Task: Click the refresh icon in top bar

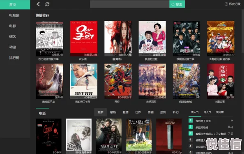Action: point(47,4)
